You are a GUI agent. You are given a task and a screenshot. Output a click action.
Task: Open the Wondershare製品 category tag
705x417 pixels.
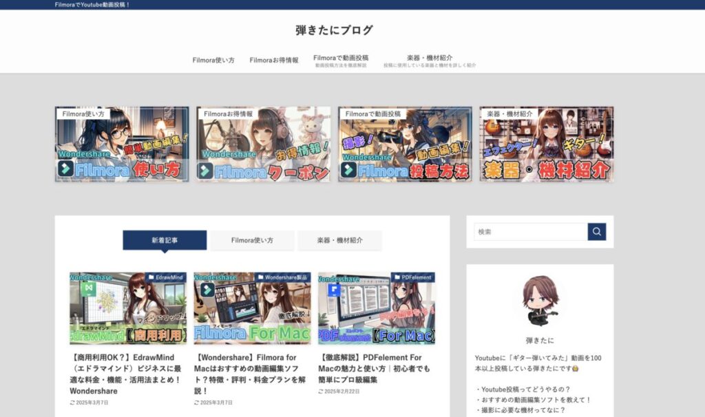click(x=282, y=277)
